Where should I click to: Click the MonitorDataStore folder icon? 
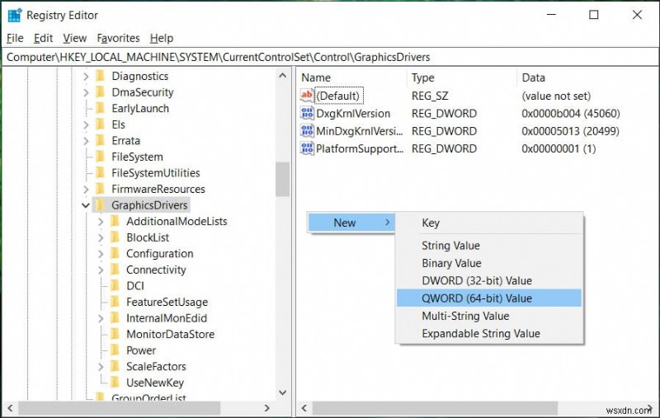point(115,334)
